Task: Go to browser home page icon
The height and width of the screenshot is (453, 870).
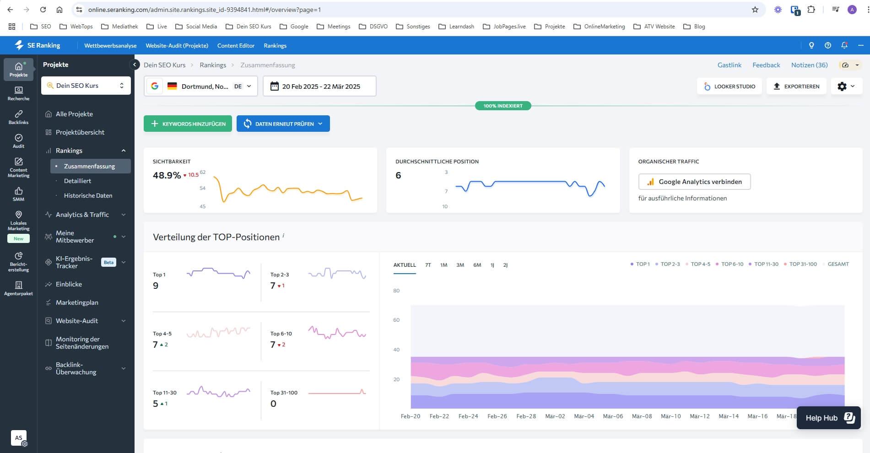Action: (59, 10)
